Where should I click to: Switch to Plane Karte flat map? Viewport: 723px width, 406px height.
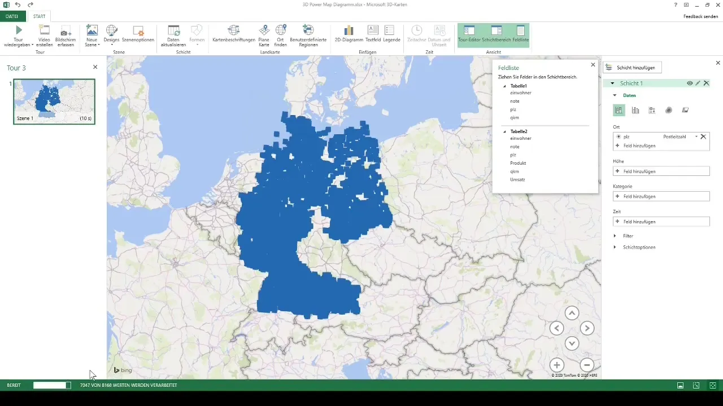[x=264, y=36]
